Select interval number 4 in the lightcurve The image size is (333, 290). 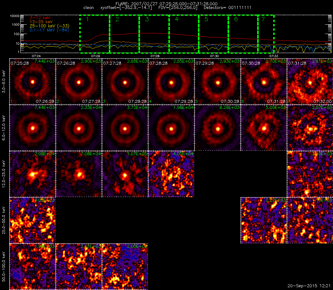point(177,19)
